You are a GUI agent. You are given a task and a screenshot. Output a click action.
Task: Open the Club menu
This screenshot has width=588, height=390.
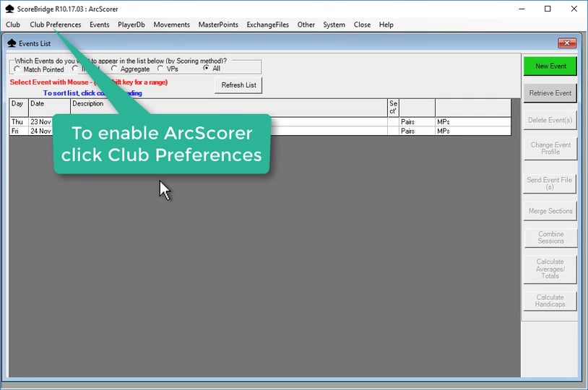pyautogui.click(x=13, y=25)
